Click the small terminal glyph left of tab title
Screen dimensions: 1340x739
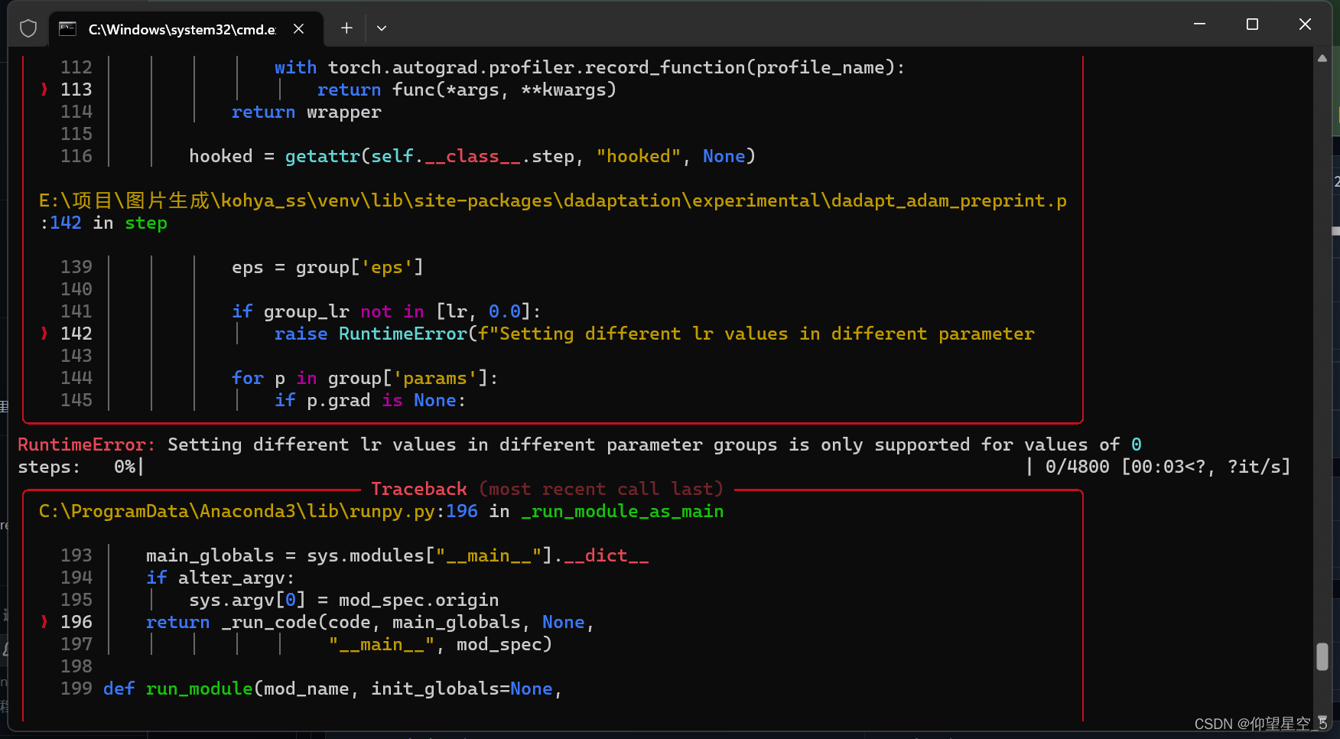click(68, 29)
